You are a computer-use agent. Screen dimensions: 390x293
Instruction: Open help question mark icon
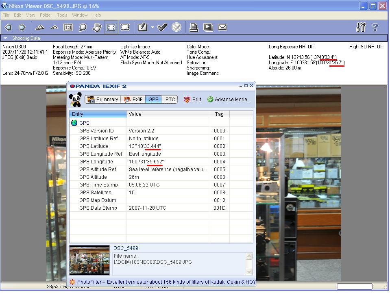(375, 27)
